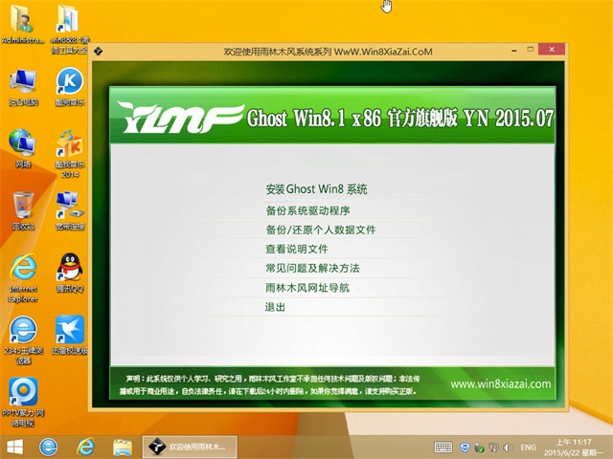The image size is (613, 459).
Task: Choose 备份/还原个人数据文件 option
Action: click(320, 230)
